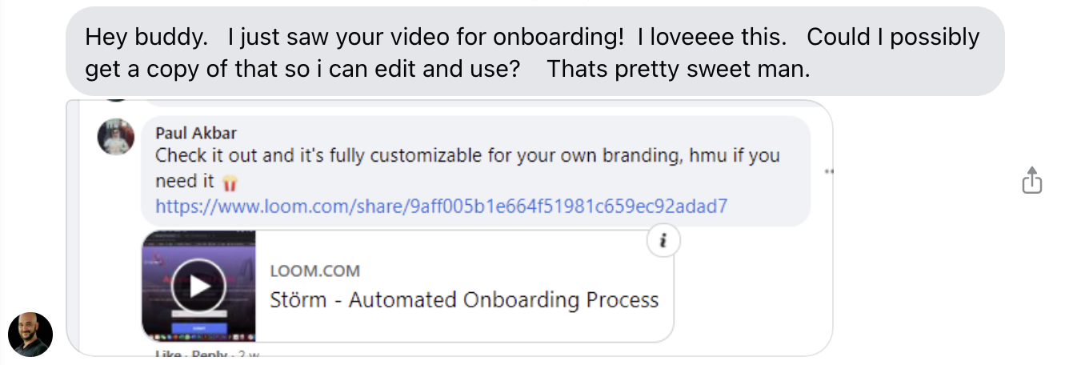Open the loom.com share URL
The width and height of the screenshot is (1069, 365).
441,207
